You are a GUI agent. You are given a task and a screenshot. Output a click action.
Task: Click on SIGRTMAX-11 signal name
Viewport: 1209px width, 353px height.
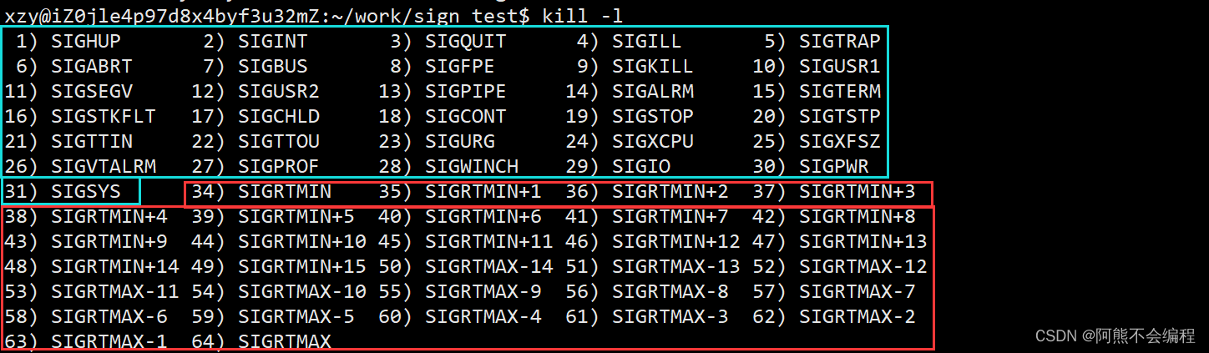[115, 292]
